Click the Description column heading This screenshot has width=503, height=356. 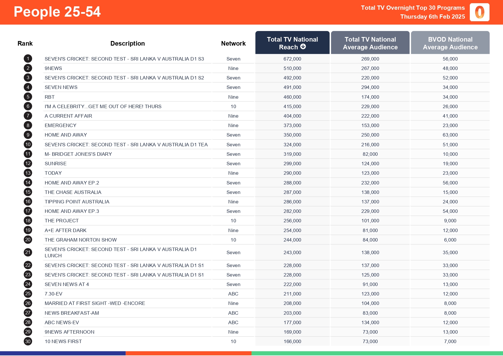[x=127, y=43]
